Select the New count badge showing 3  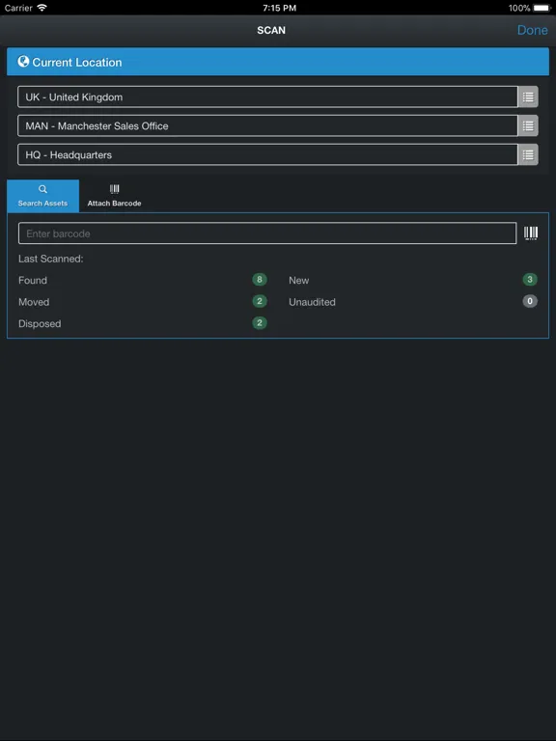[x=530, y=280]
